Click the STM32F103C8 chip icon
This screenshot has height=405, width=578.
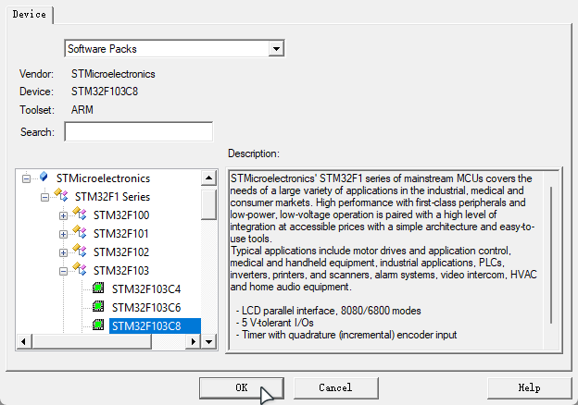(98, 325)
